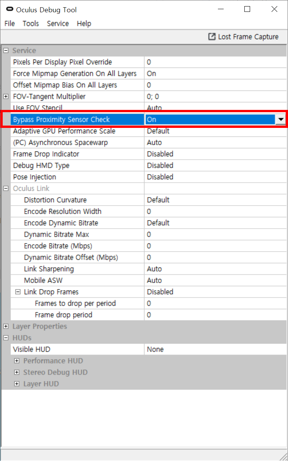Edit the Encode Bitrate (Mbps) value
288x461 pixels.
pyautogui.click(x=215, y=246)
